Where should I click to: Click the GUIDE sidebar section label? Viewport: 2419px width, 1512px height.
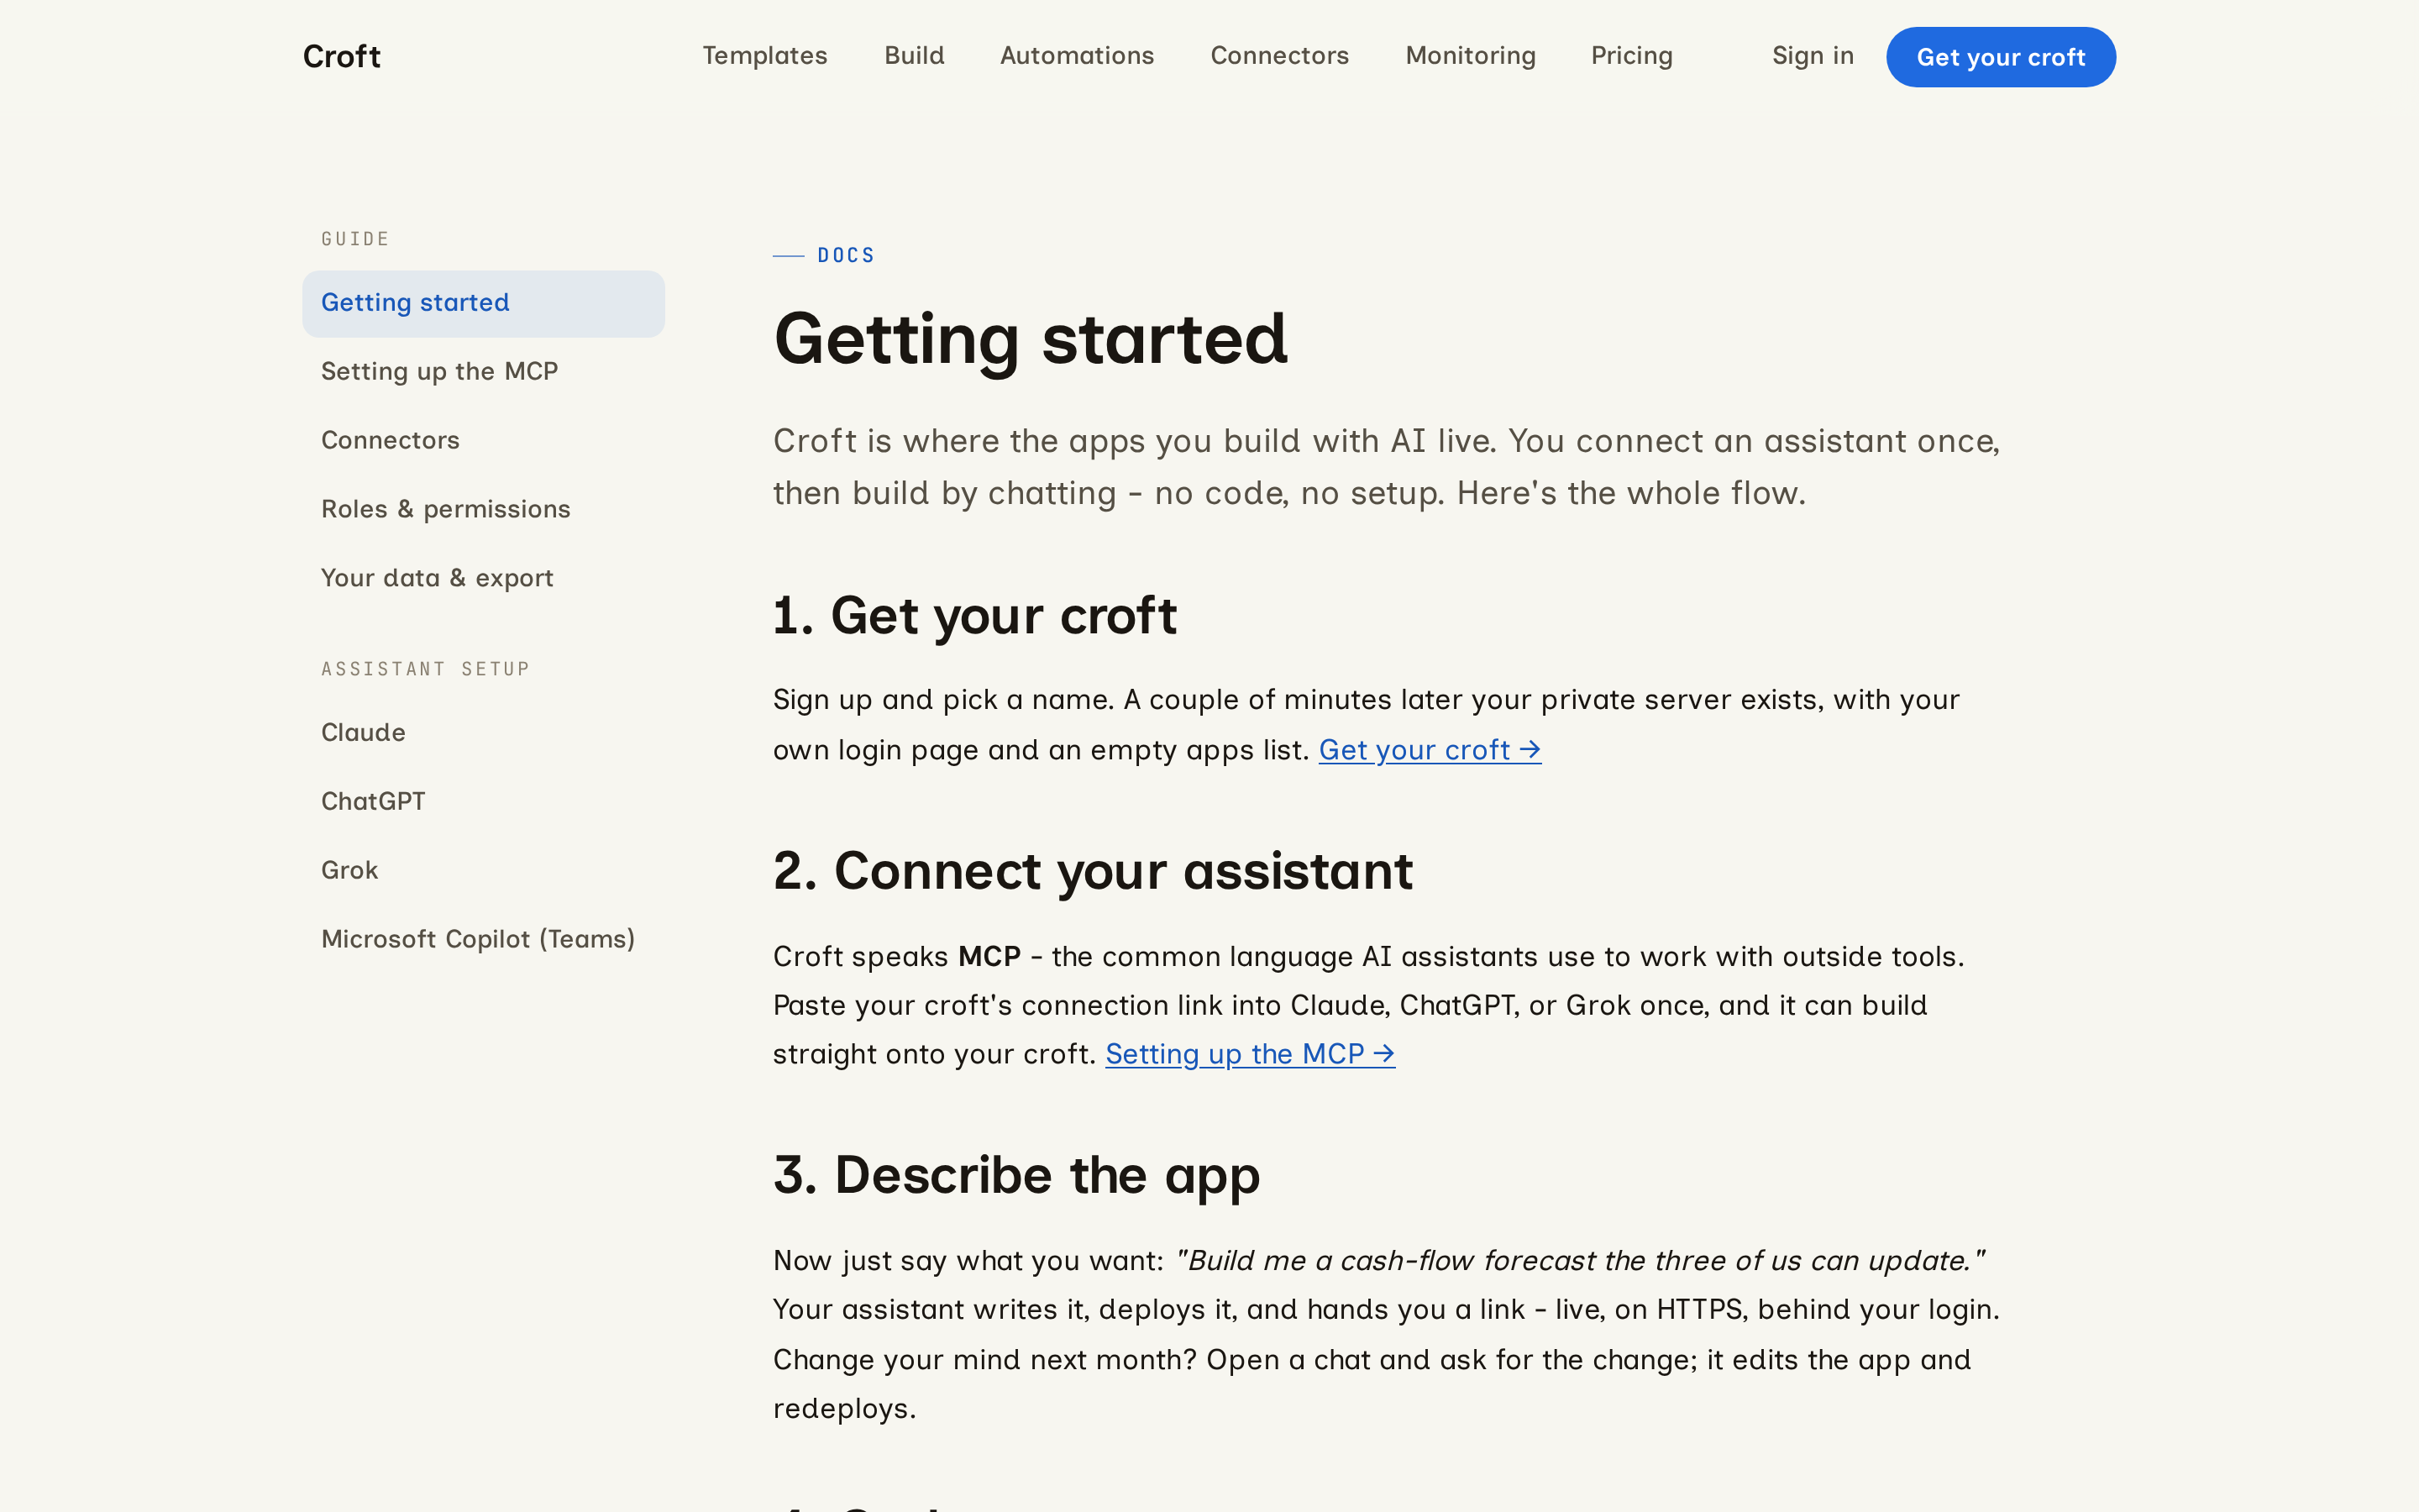[x=354, y=239]
